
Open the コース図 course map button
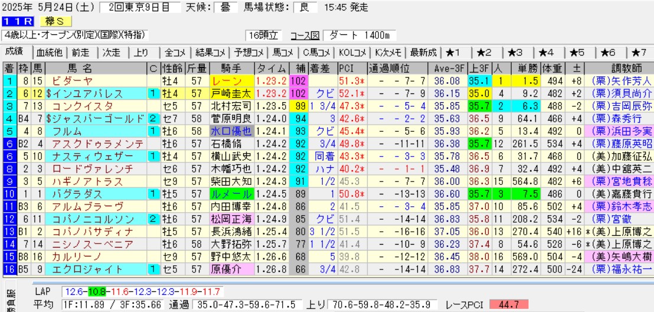coord(306,35)
